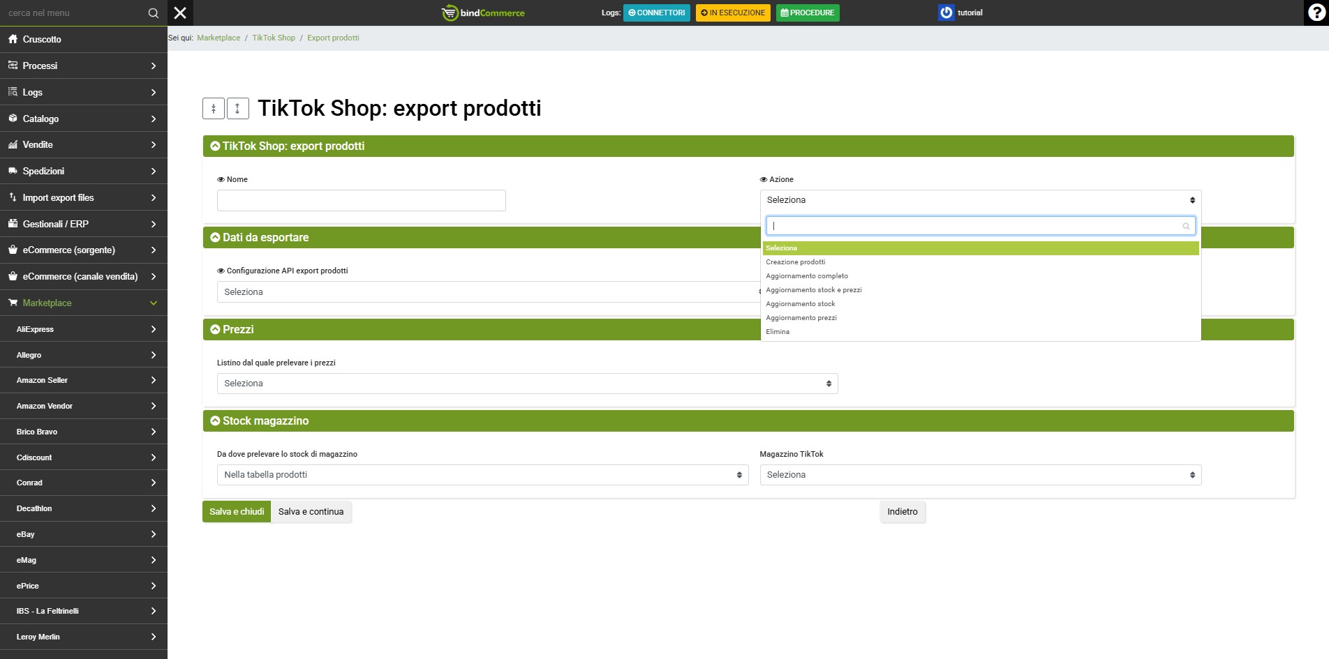The image size is (1329, 659).
Task: Click the search magnifier icon in menu
Action: pyautogui.click(x=154, y=13)
